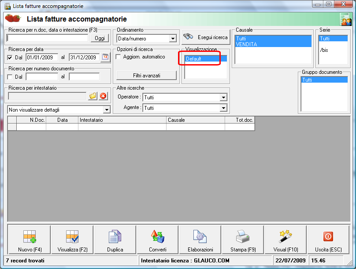Enable Aggiorn. automatico checkbox
This screenshot has width=356, height=269.
[x=118, y=57]
